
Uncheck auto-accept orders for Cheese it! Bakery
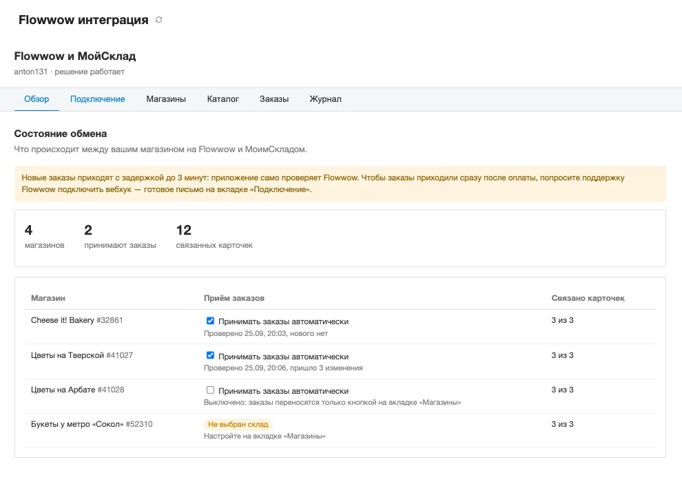[210, 321]
